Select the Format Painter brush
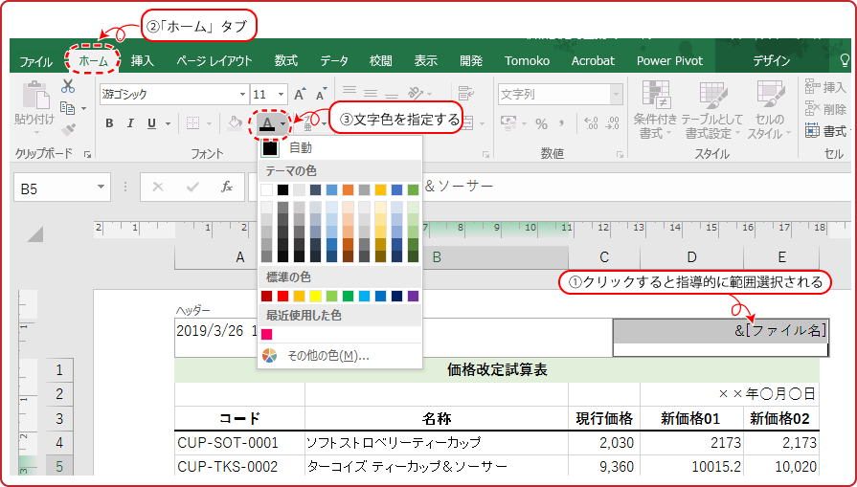The image size is (857, 487). 68,130
